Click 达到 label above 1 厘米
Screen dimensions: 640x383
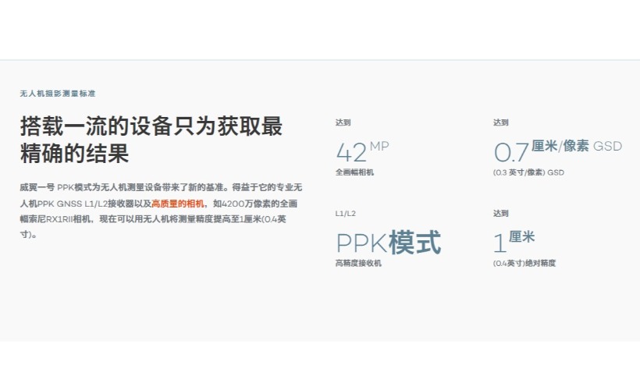501,213
